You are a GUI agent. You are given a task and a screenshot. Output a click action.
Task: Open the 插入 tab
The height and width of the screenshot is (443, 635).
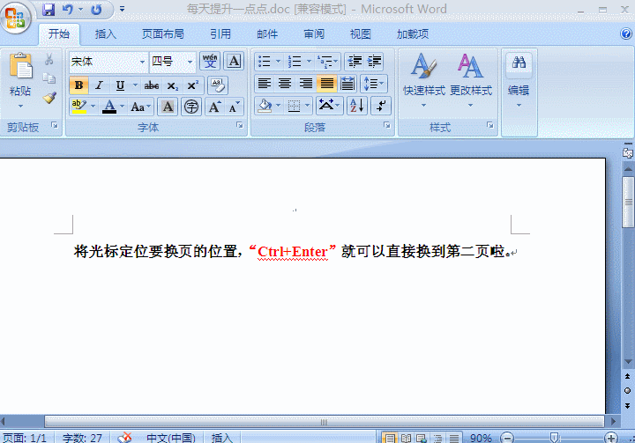(x=105, y=34)
